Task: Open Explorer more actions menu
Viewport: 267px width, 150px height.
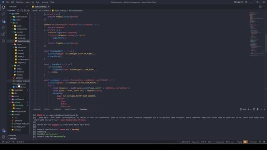Action: pyautogui.click(x=27, y=7)
